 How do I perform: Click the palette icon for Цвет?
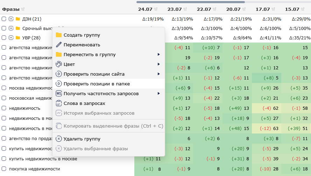[x=59, y=64]
